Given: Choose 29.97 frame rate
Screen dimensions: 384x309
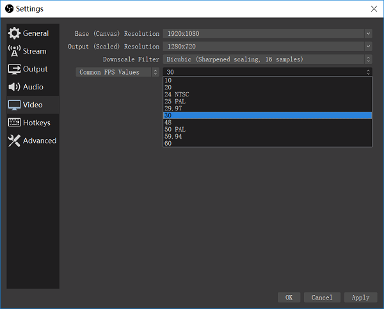Looking at the screenshot, I should [x=268, y=108].
